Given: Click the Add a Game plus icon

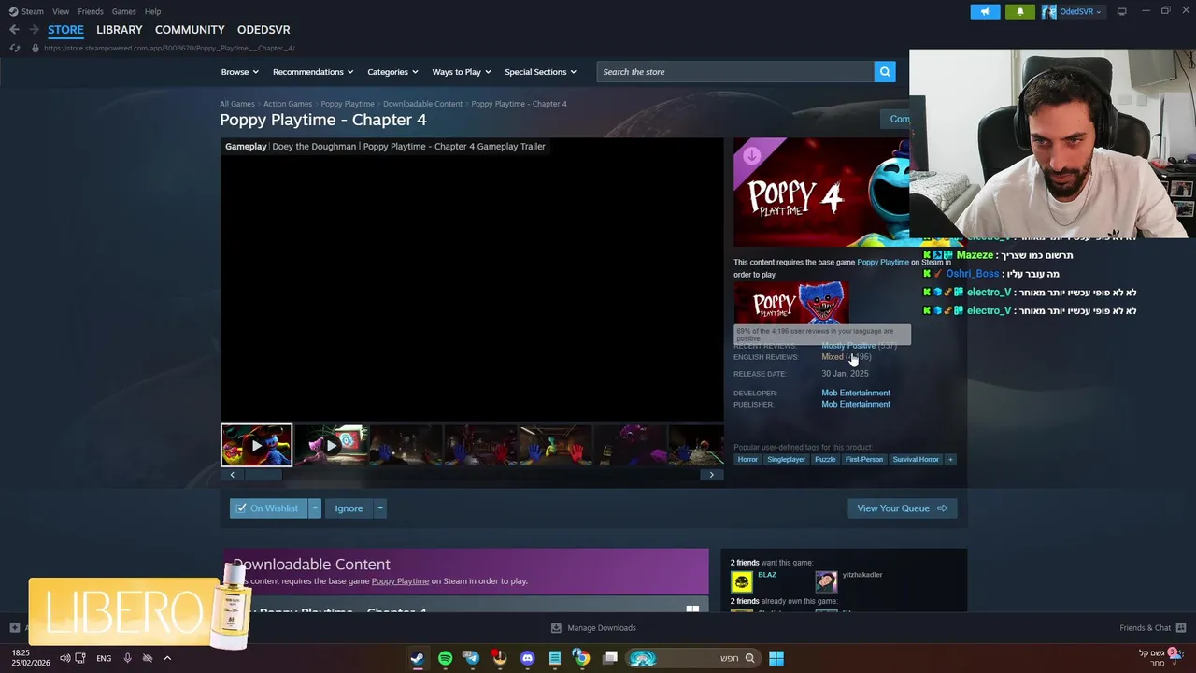Looking at the screenshot, I should pyautogui.click(x=14, y=628).
